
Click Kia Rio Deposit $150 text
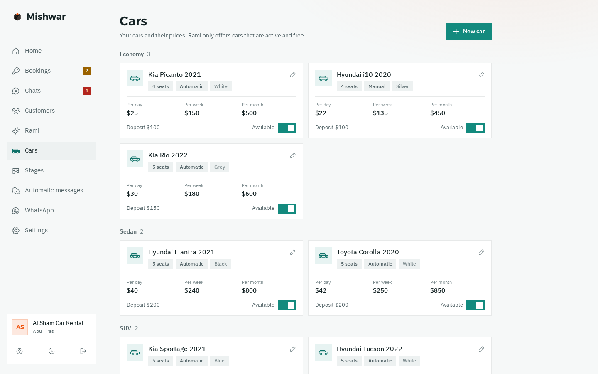tap(143, 208)
